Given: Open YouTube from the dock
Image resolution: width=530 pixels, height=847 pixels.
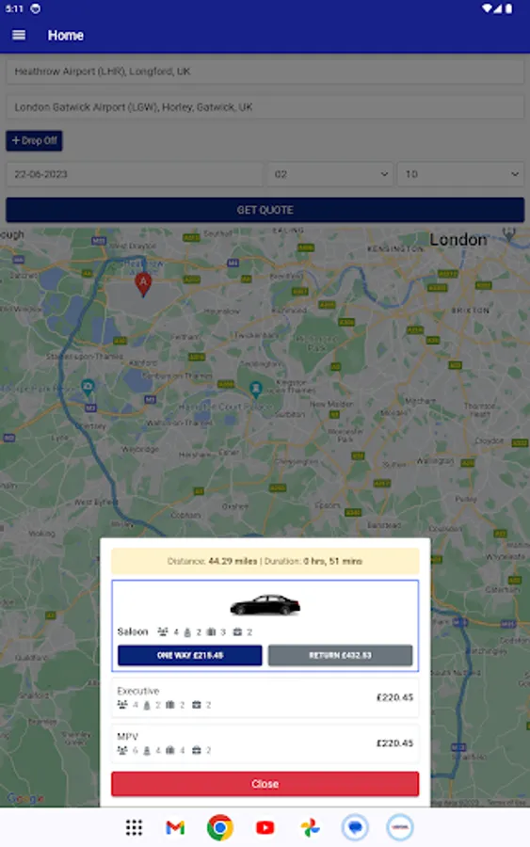Looking at the screenshot, I should tap(265, 827).
